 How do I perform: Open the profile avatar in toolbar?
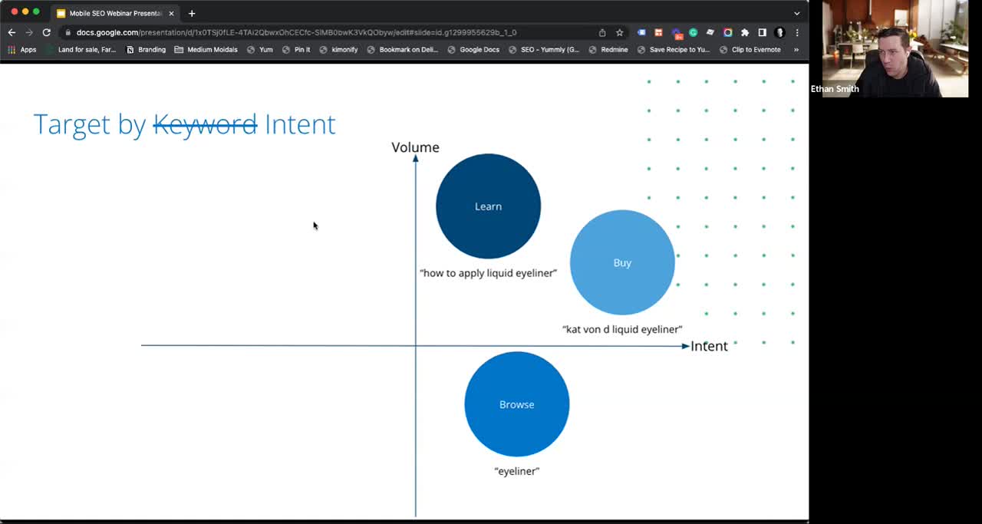(x=779, y=32)
